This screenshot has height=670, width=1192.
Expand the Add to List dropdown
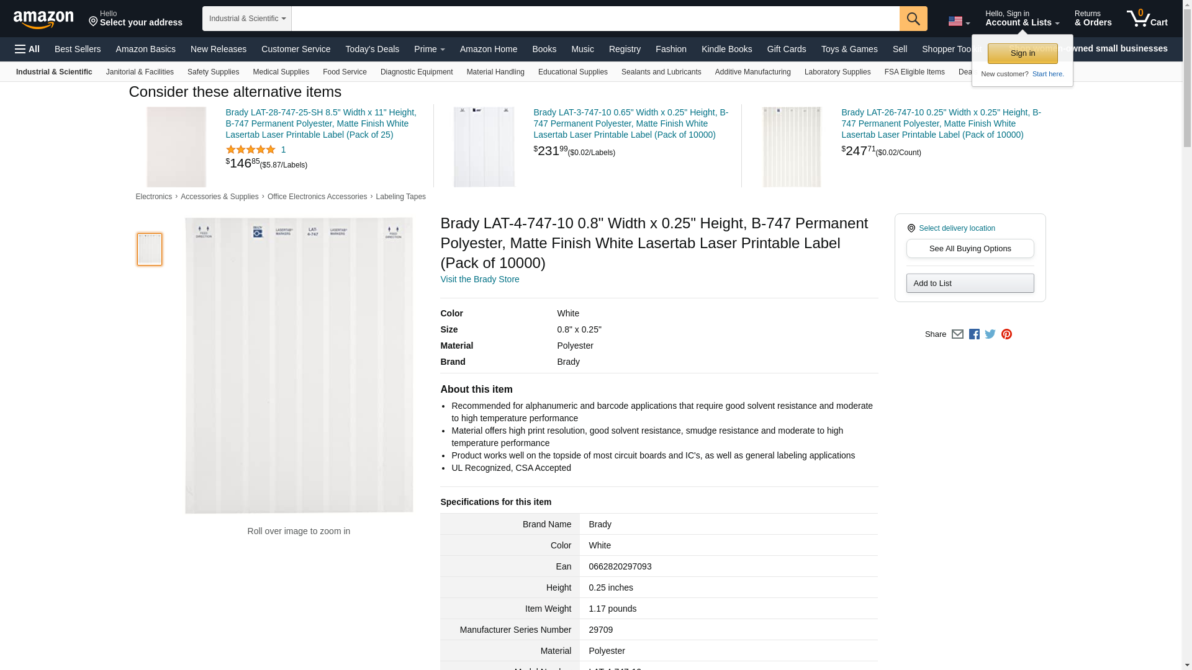970,284
